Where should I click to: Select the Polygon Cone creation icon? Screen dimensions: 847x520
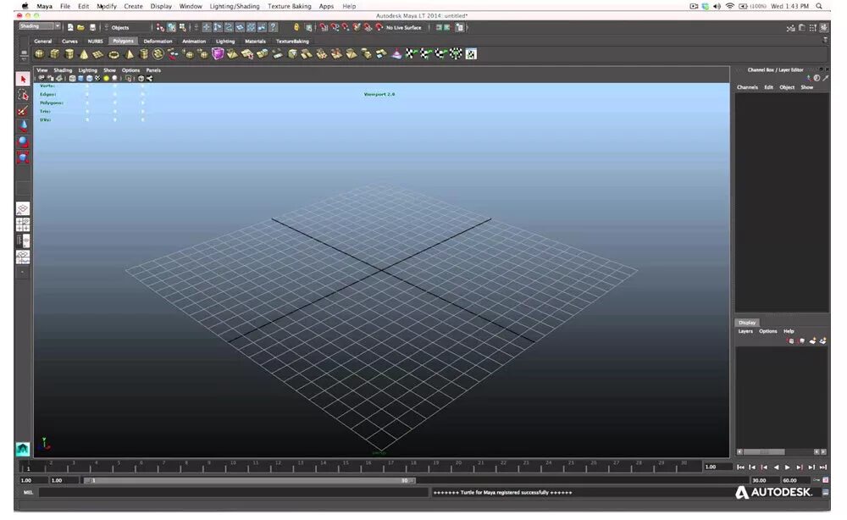[83, 54]
